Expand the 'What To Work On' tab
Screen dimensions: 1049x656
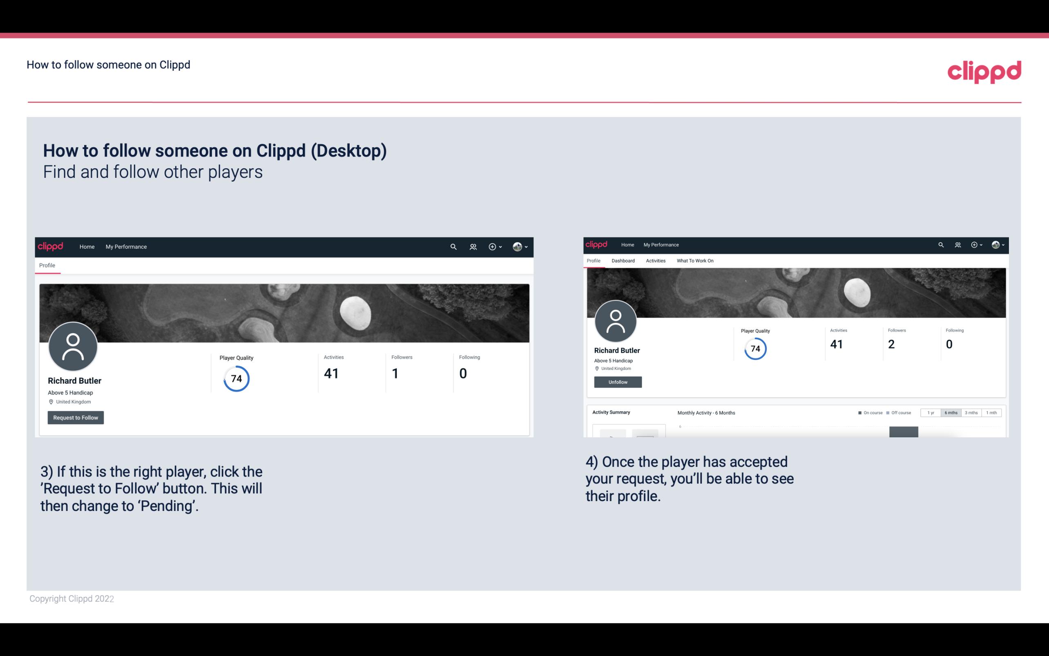[x=695, y=261]
